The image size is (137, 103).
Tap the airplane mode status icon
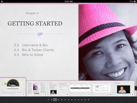(x=2, y=1)
